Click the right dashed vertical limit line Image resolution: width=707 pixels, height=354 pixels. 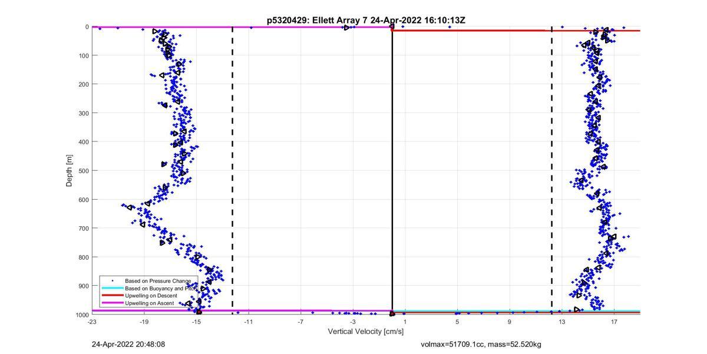tap(551, 170)
